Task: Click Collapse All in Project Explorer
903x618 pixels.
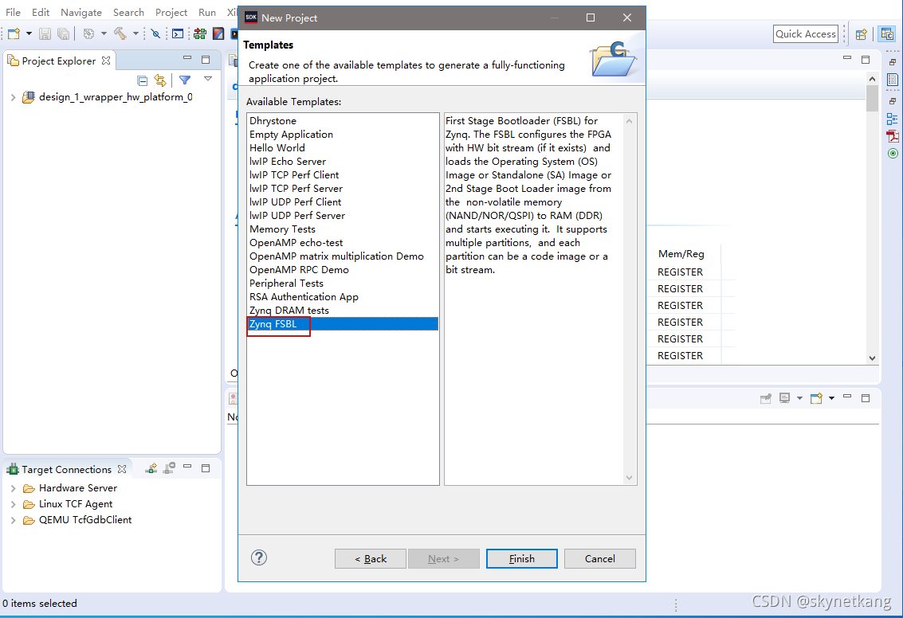Action: click(142, 80)
